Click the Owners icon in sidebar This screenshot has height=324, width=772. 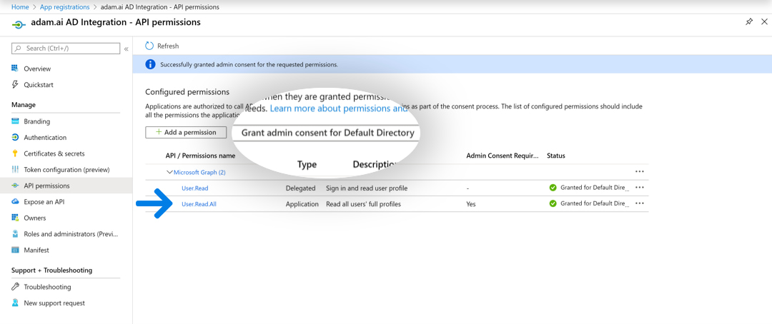click(15, 218)
